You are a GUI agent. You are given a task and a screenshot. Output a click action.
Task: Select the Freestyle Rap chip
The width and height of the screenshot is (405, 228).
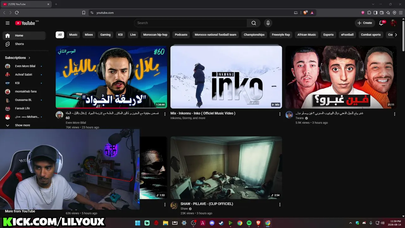coord(281,35)
